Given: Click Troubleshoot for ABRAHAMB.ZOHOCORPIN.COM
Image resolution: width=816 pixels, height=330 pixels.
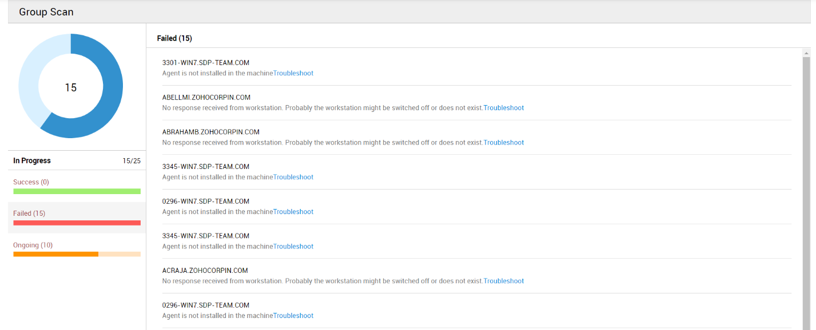Looking at the screenshot, I should click(503, 143).
